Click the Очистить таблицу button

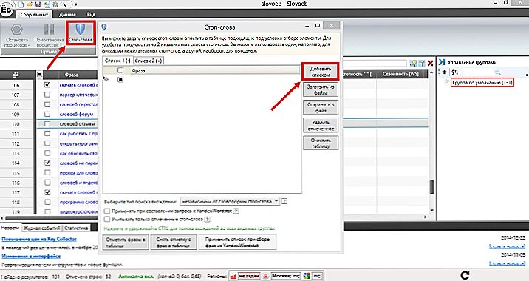click(321, 143)
